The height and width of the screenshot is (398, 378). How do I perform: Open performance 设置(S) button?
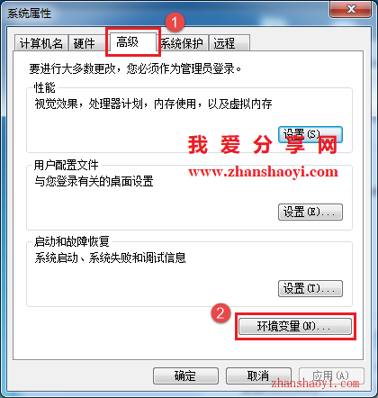click(310, 134)
